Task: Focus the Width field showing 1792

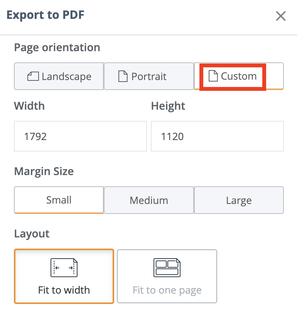Action: click(81, 136)
